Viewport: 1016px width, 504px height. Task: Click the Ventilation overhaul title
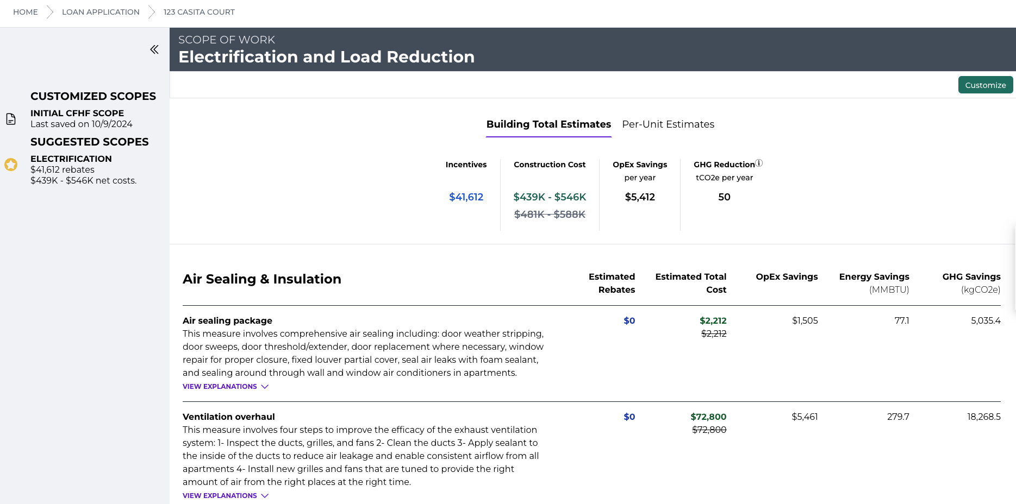tap(229, 417)
